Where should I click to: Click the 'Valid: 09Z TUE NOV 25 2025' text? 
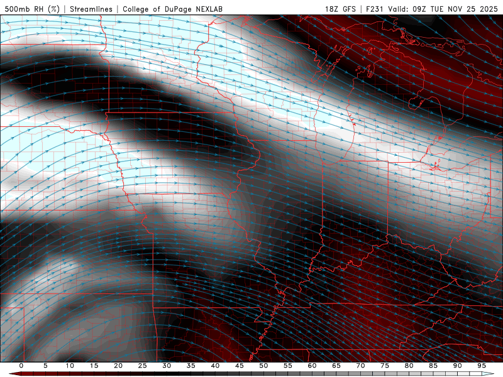[443, 9]
